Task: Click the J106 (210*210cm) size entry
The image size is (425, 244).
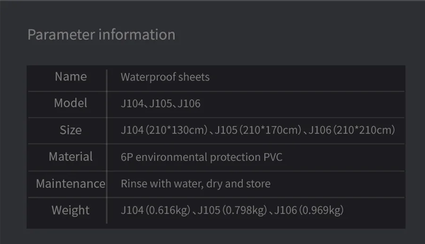Action: click(351, 130)
